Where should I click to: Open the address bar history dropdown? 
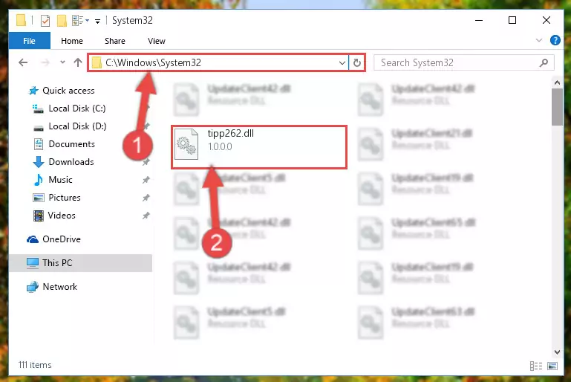[342, 63]
